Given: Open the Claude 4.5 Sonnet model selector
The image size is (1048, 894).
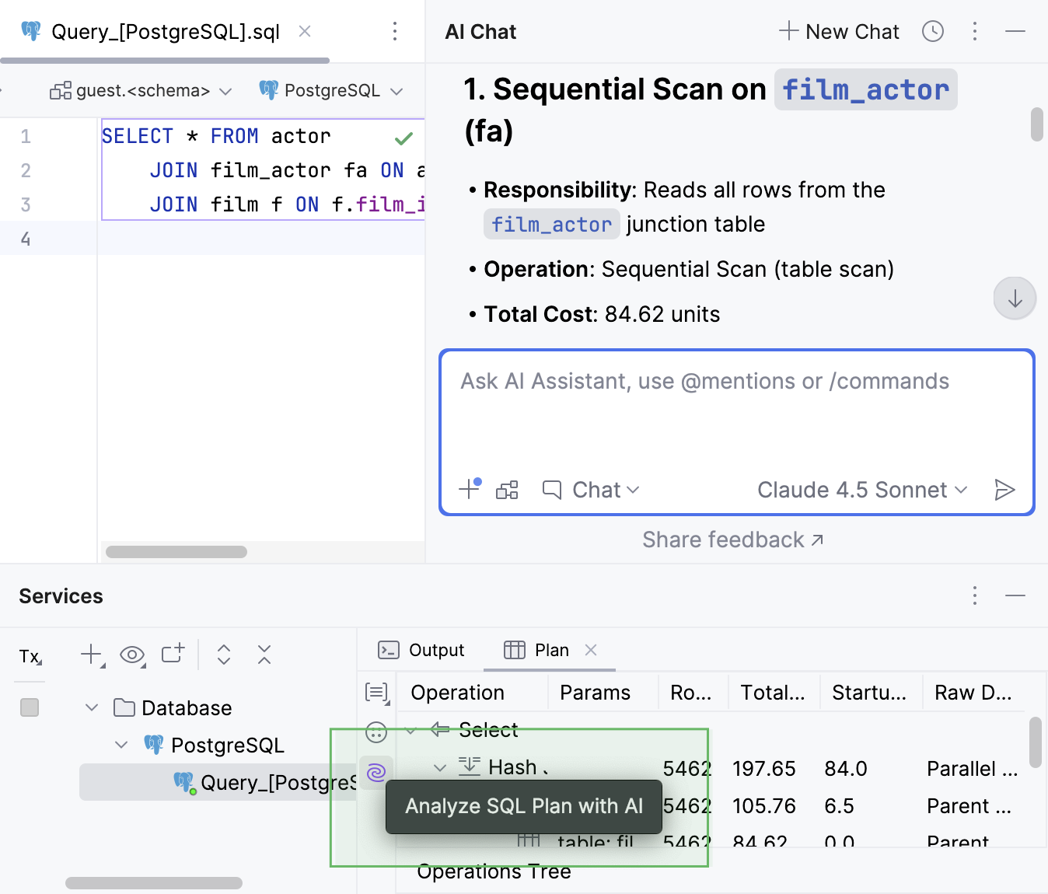Looking at the screenshot, I should click(x=861, y=490).
